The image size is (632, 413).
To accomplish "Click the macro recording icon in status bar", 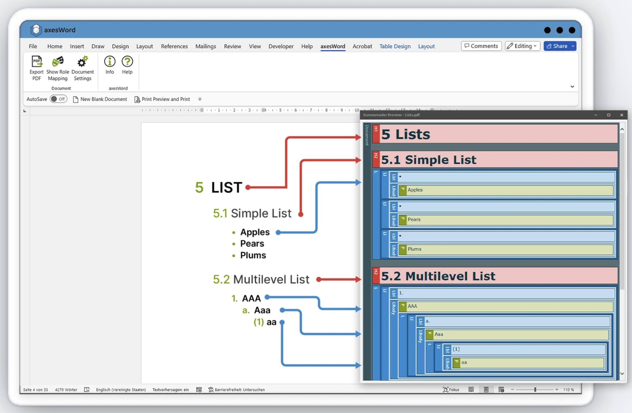I will click(x=199, y=390).
